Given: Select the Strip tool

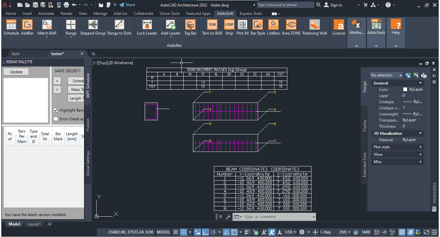Looking at the screenshot, I should (x=229, y=27).
